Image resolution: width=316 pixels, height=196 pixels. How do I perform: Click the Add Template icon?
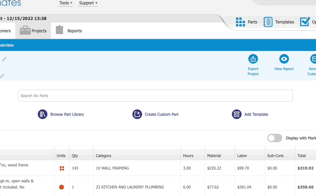coord(237,114)
